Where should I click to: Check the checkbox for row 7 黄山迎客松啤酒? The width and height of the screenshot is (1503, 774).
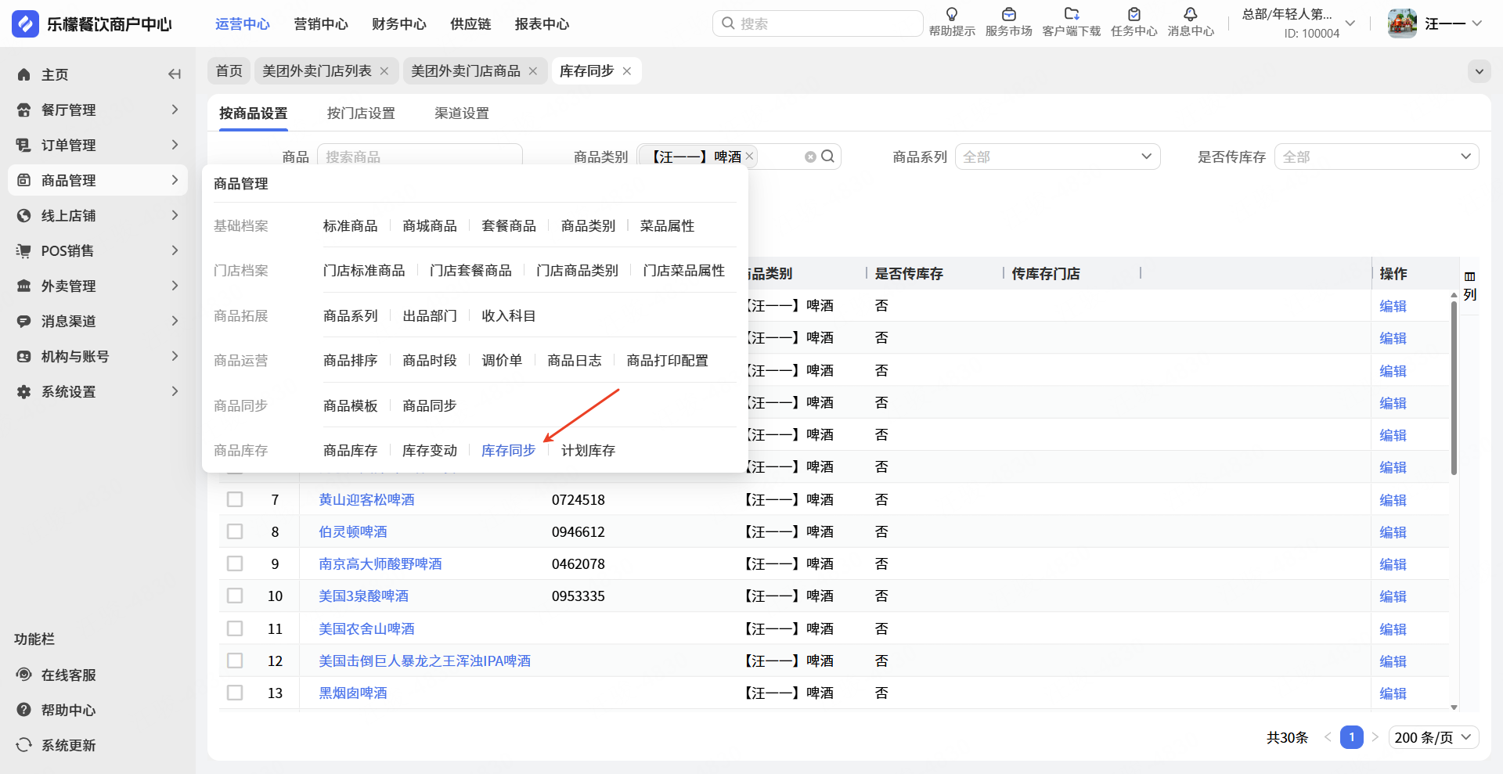point(235,499)
